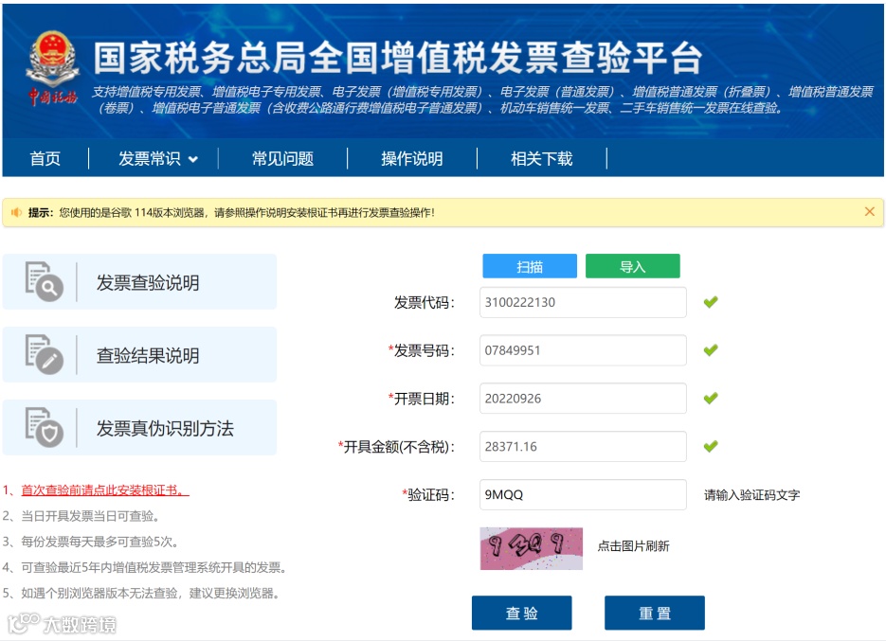Open the 首页 menu item
This screenshot has height=641, width=886.
point(45,159)
